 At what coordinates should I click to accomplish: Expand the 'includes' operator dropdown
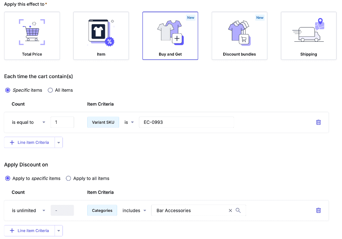pyautogui.click(x=134, y=211)
